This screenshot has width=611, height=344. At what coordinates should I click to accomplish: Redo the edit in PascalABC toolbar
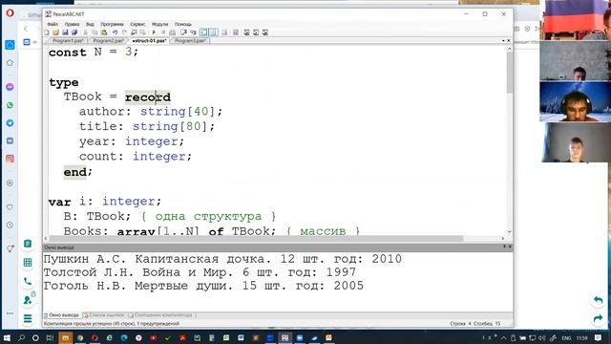(x=124, y=32)
